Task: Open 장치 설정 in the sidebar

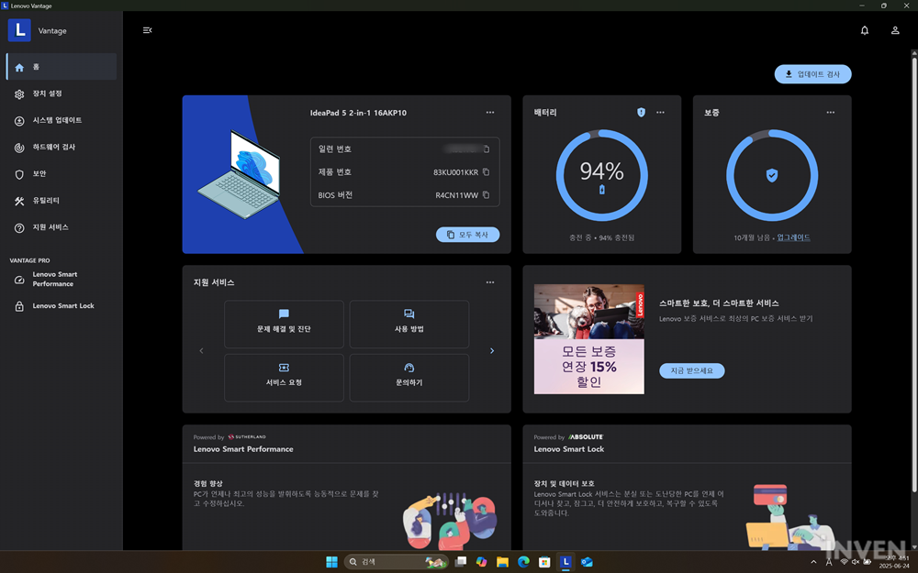Action: coord(62,94)
